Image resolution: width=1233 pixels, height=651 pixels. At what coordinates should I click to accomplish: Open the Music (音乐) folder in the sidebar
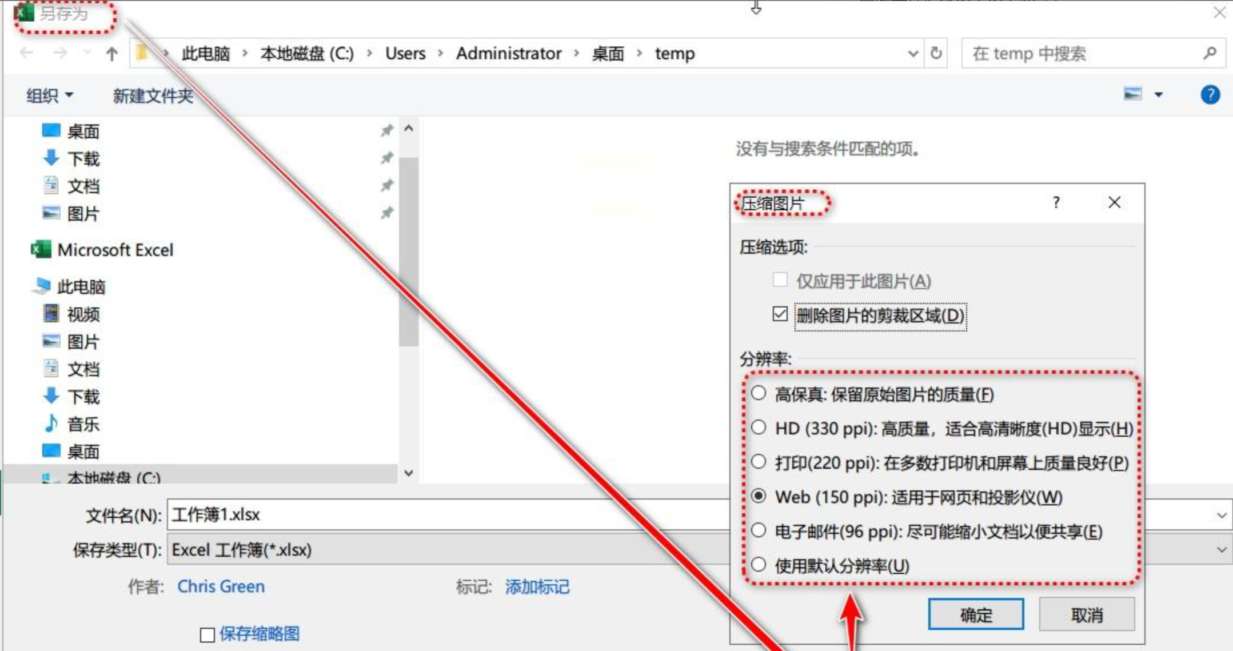pyautogui.click(x=83, y=424)
